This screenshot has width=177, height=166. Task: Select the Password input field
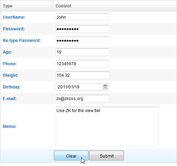[x=83, y=29]
